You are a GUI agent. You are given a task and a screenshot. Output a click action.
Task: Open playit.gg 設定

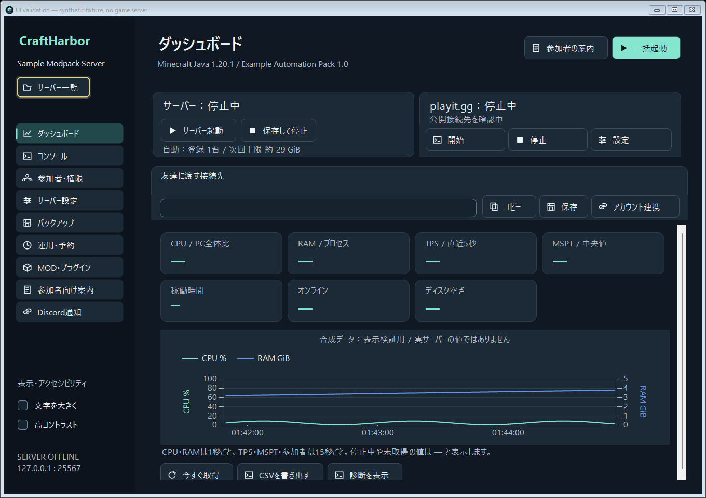(x=631, y=140)
